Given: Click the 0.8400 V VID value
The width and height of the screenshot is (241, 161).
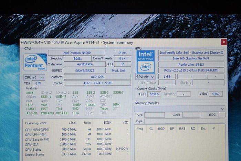Looking at the screenshot, I should tap(122, 149).
